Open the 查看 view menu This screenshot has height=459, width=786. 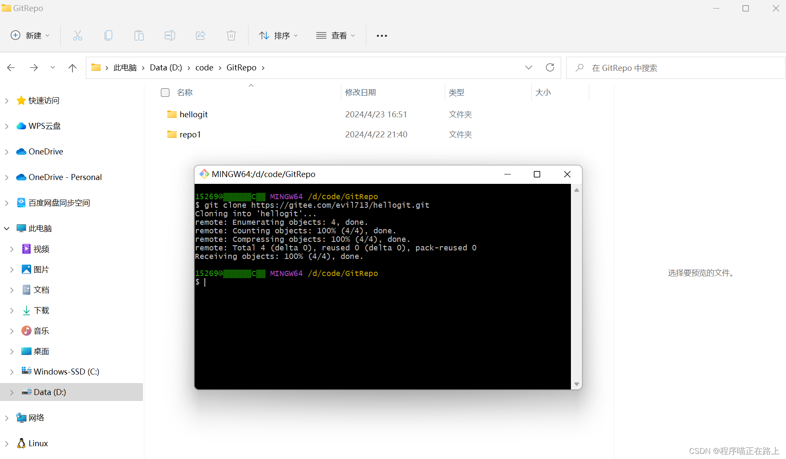coord(335,35)
